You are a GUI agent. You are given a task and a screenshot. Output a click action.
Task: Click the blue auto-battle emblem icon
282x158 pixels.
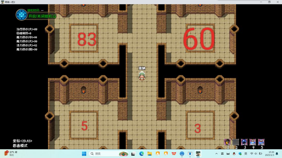click(21, 15)
